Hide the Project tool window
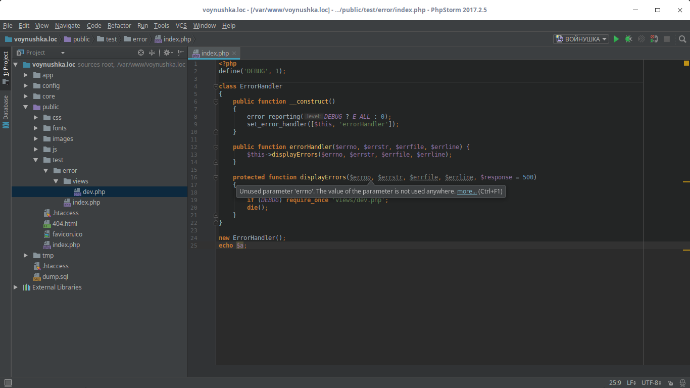This screenshot has height=388, width=690. [180, 53]
